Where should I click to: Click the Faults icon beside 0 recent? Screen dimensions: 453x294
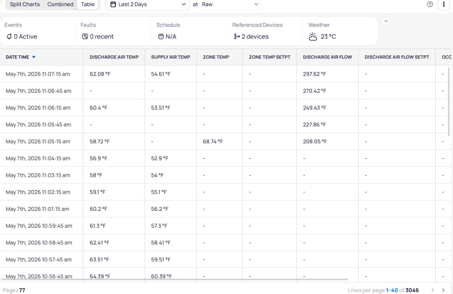pos(85,36)
